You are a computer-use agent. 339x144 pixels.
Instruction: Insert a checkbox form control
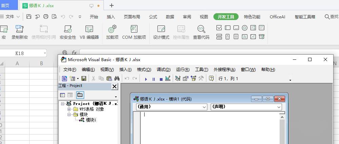pos(219,28)
